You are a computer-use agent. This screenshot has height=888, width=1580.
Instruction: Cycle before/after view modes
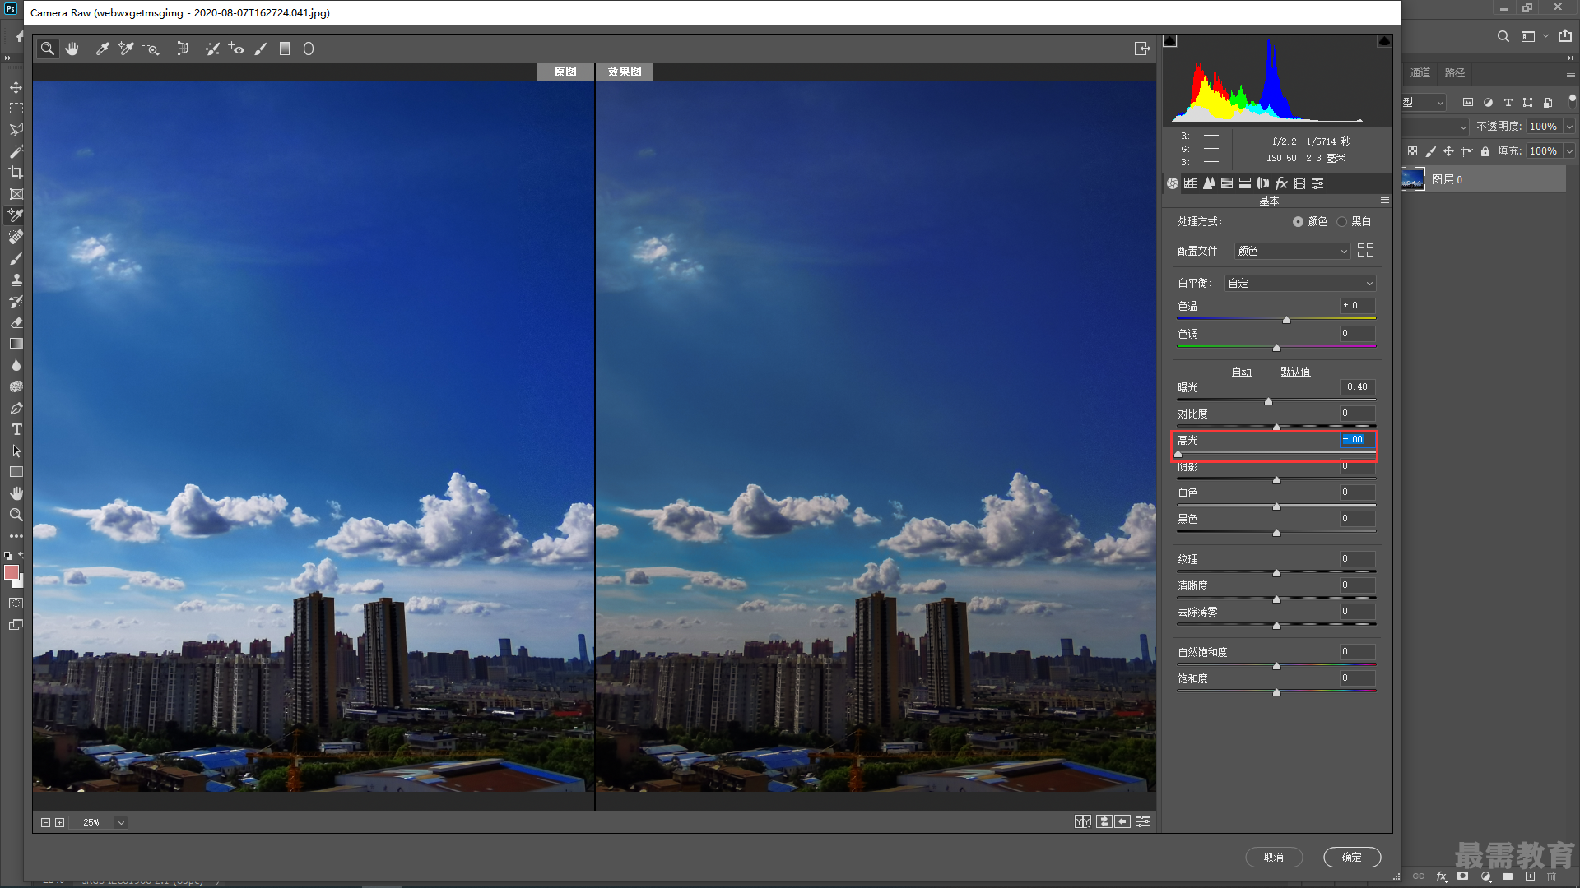(1083, 821)
